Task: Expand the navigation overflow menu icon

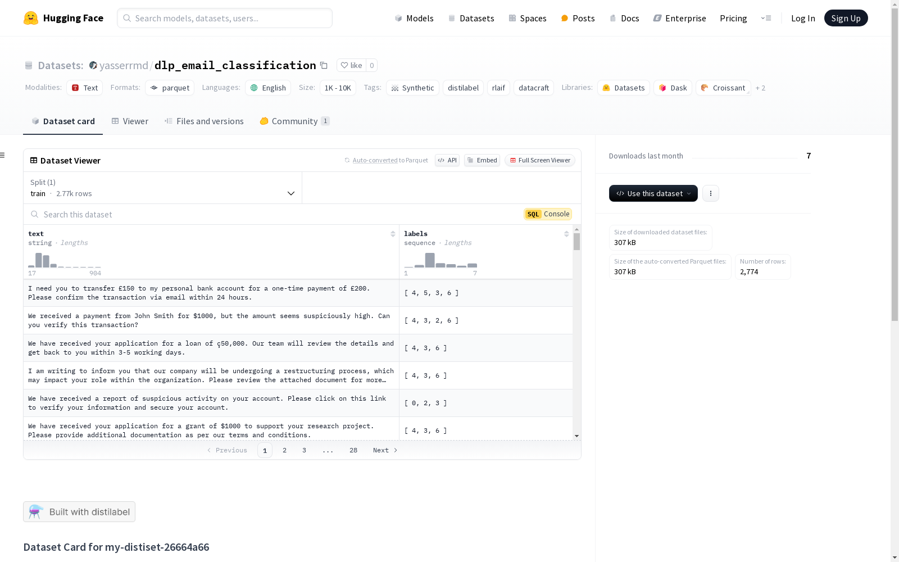Action: pyautogui.click(x=766, y=18)
